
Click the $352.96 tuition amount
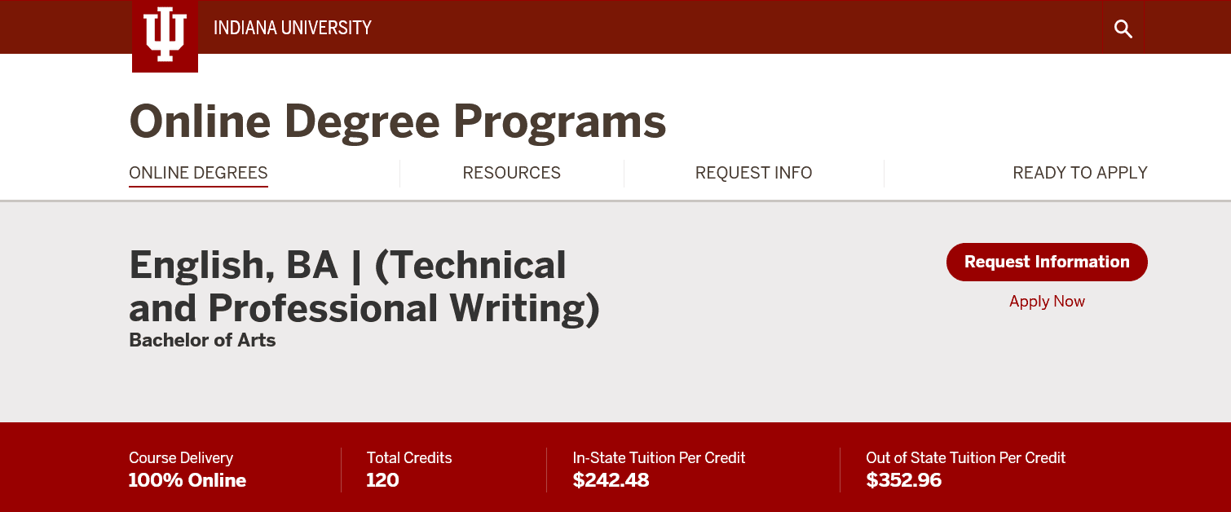(903, 480)
